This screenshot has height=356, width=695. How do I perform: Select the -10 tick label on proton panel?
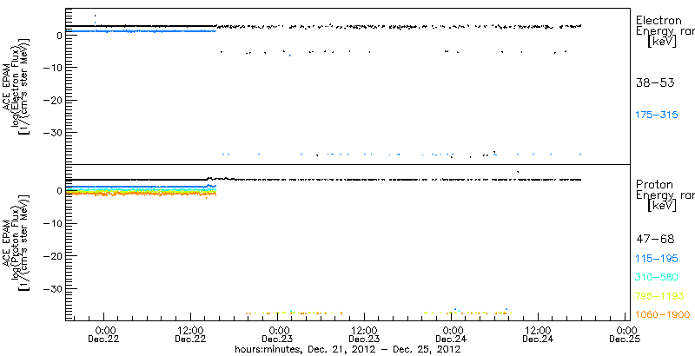pyautogui.click(x=54, y=224)
